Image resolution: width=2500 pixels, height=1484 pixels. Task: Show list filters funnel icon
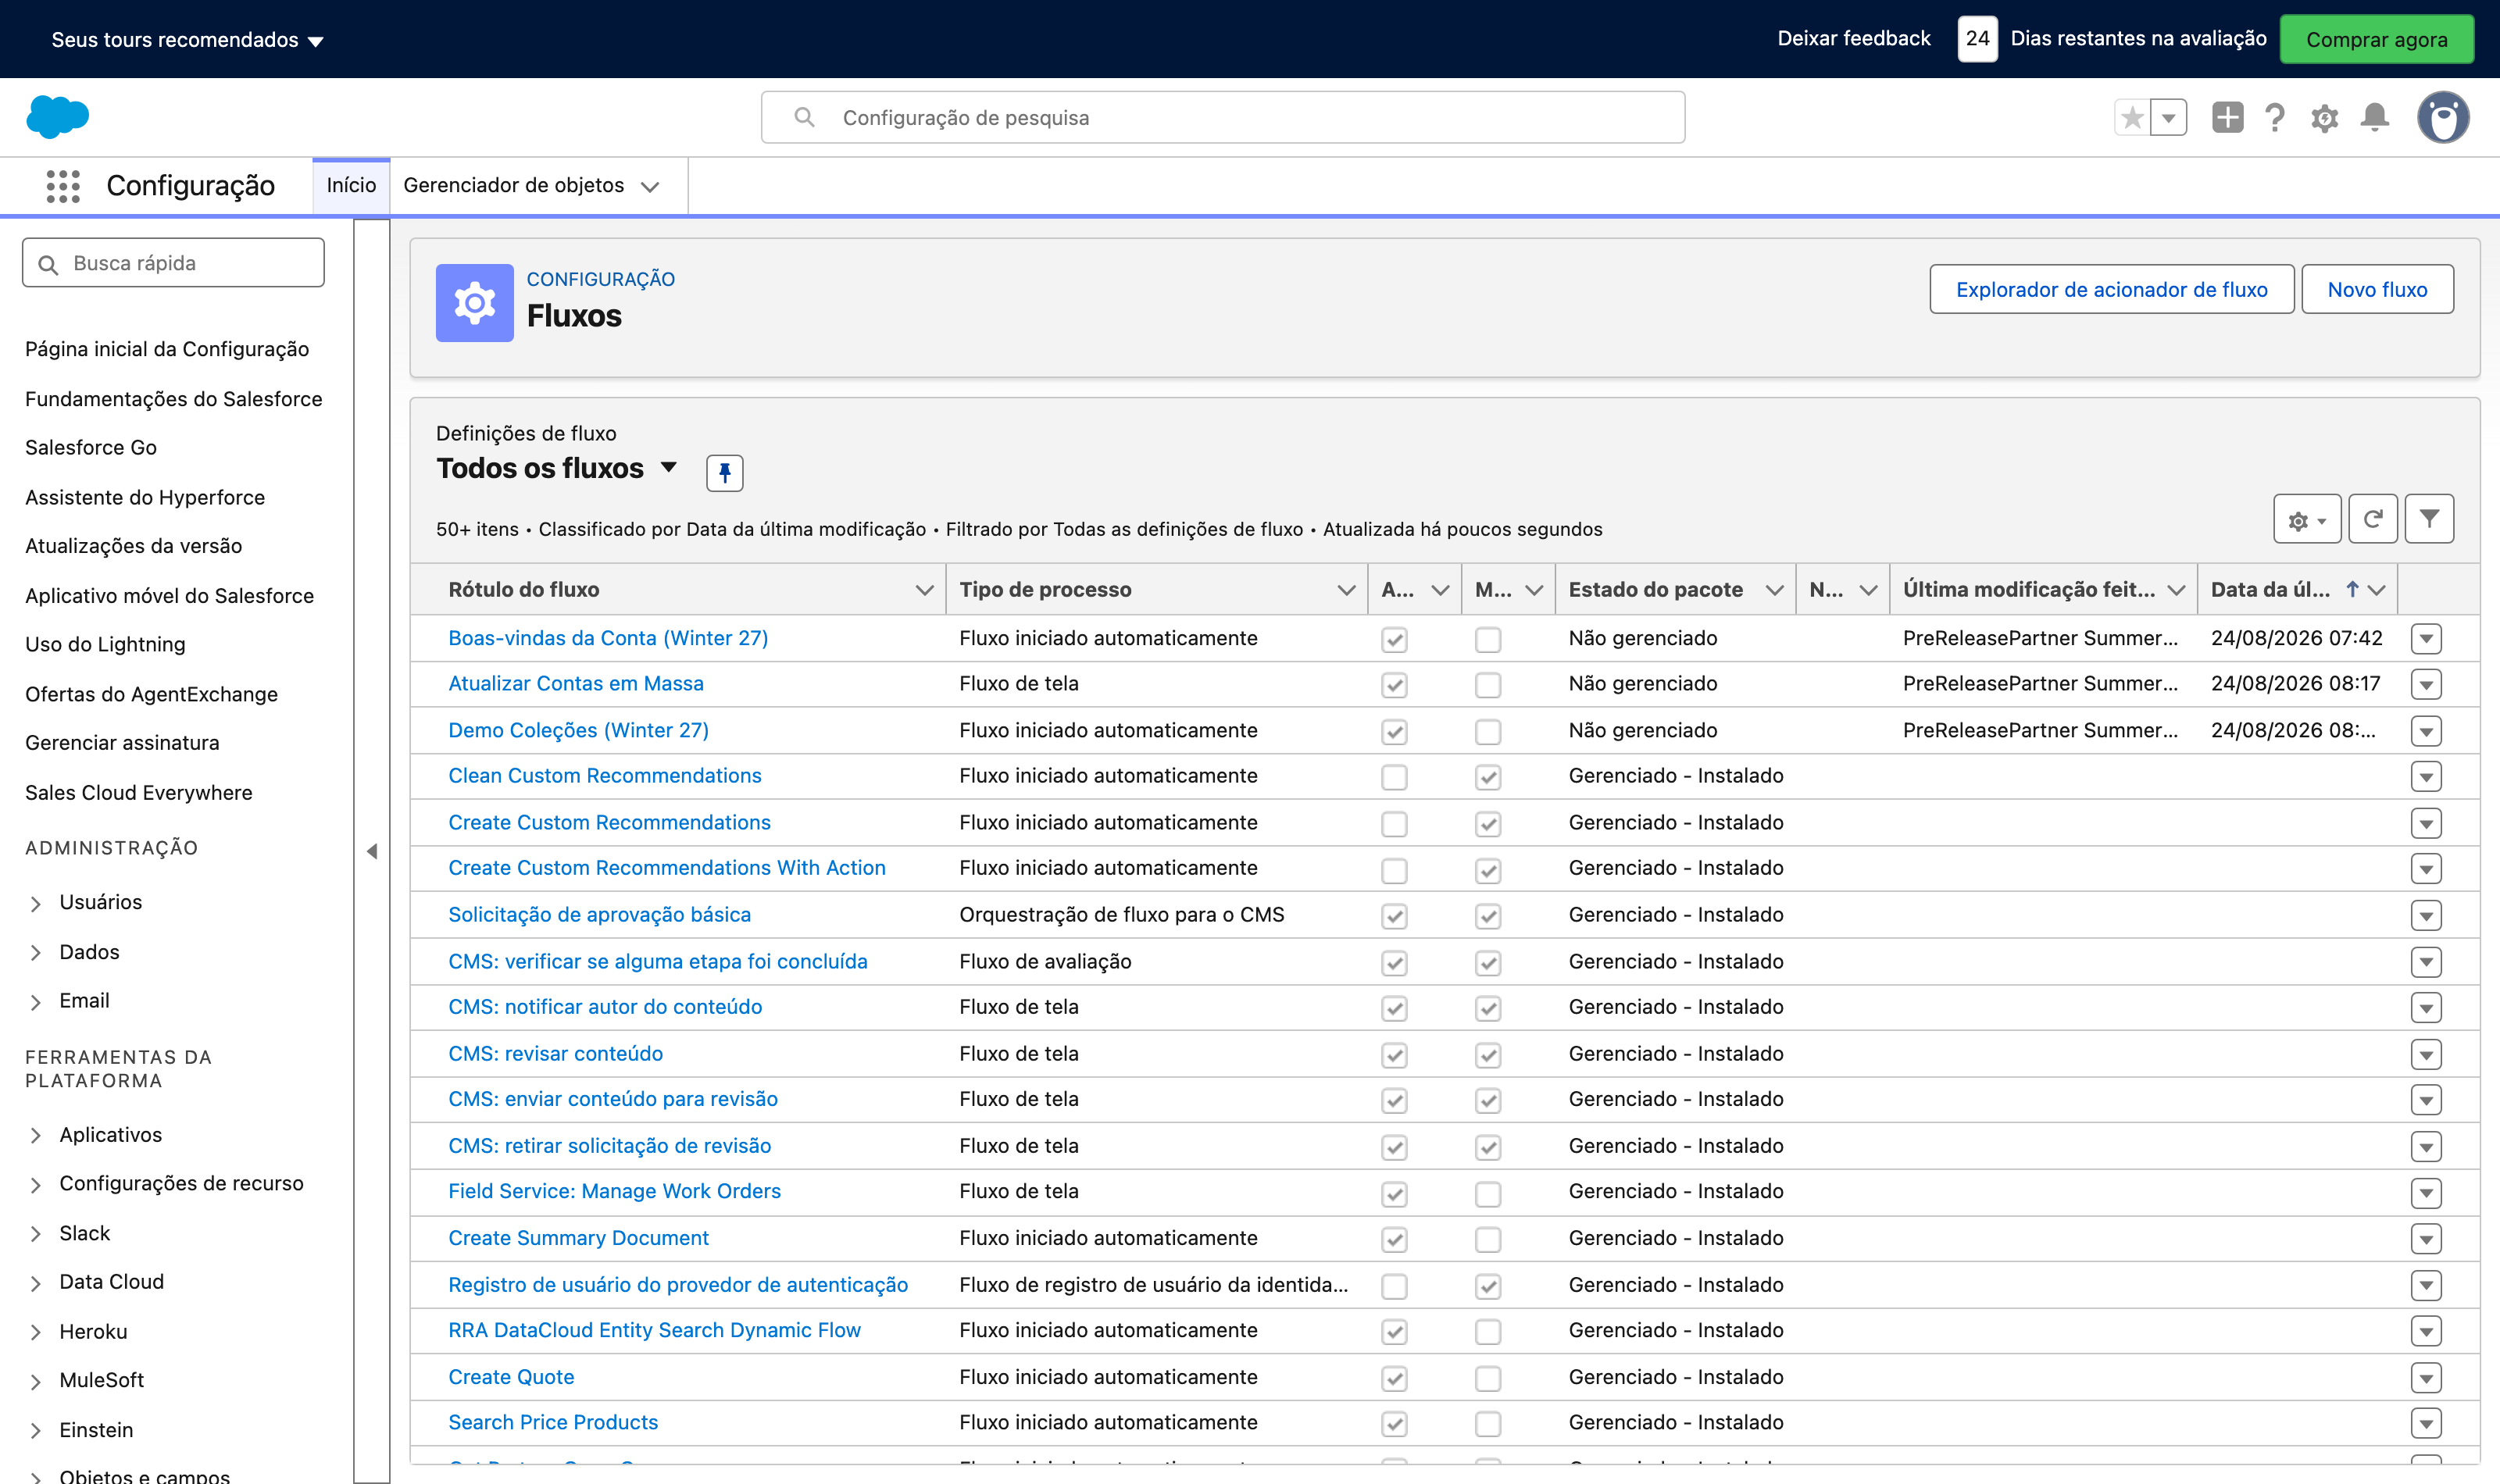click(2429, 519)
